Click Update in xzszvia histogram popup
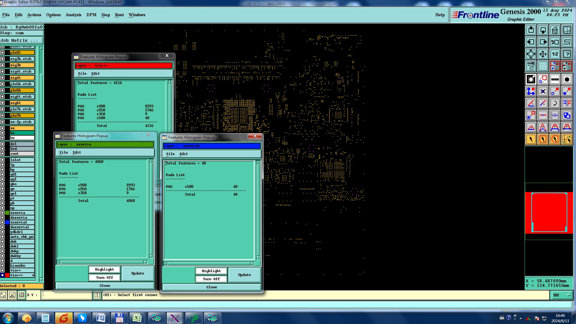 coord(138,273)
